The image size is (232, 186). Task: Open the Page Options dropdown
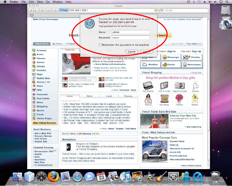click(194, 44)
